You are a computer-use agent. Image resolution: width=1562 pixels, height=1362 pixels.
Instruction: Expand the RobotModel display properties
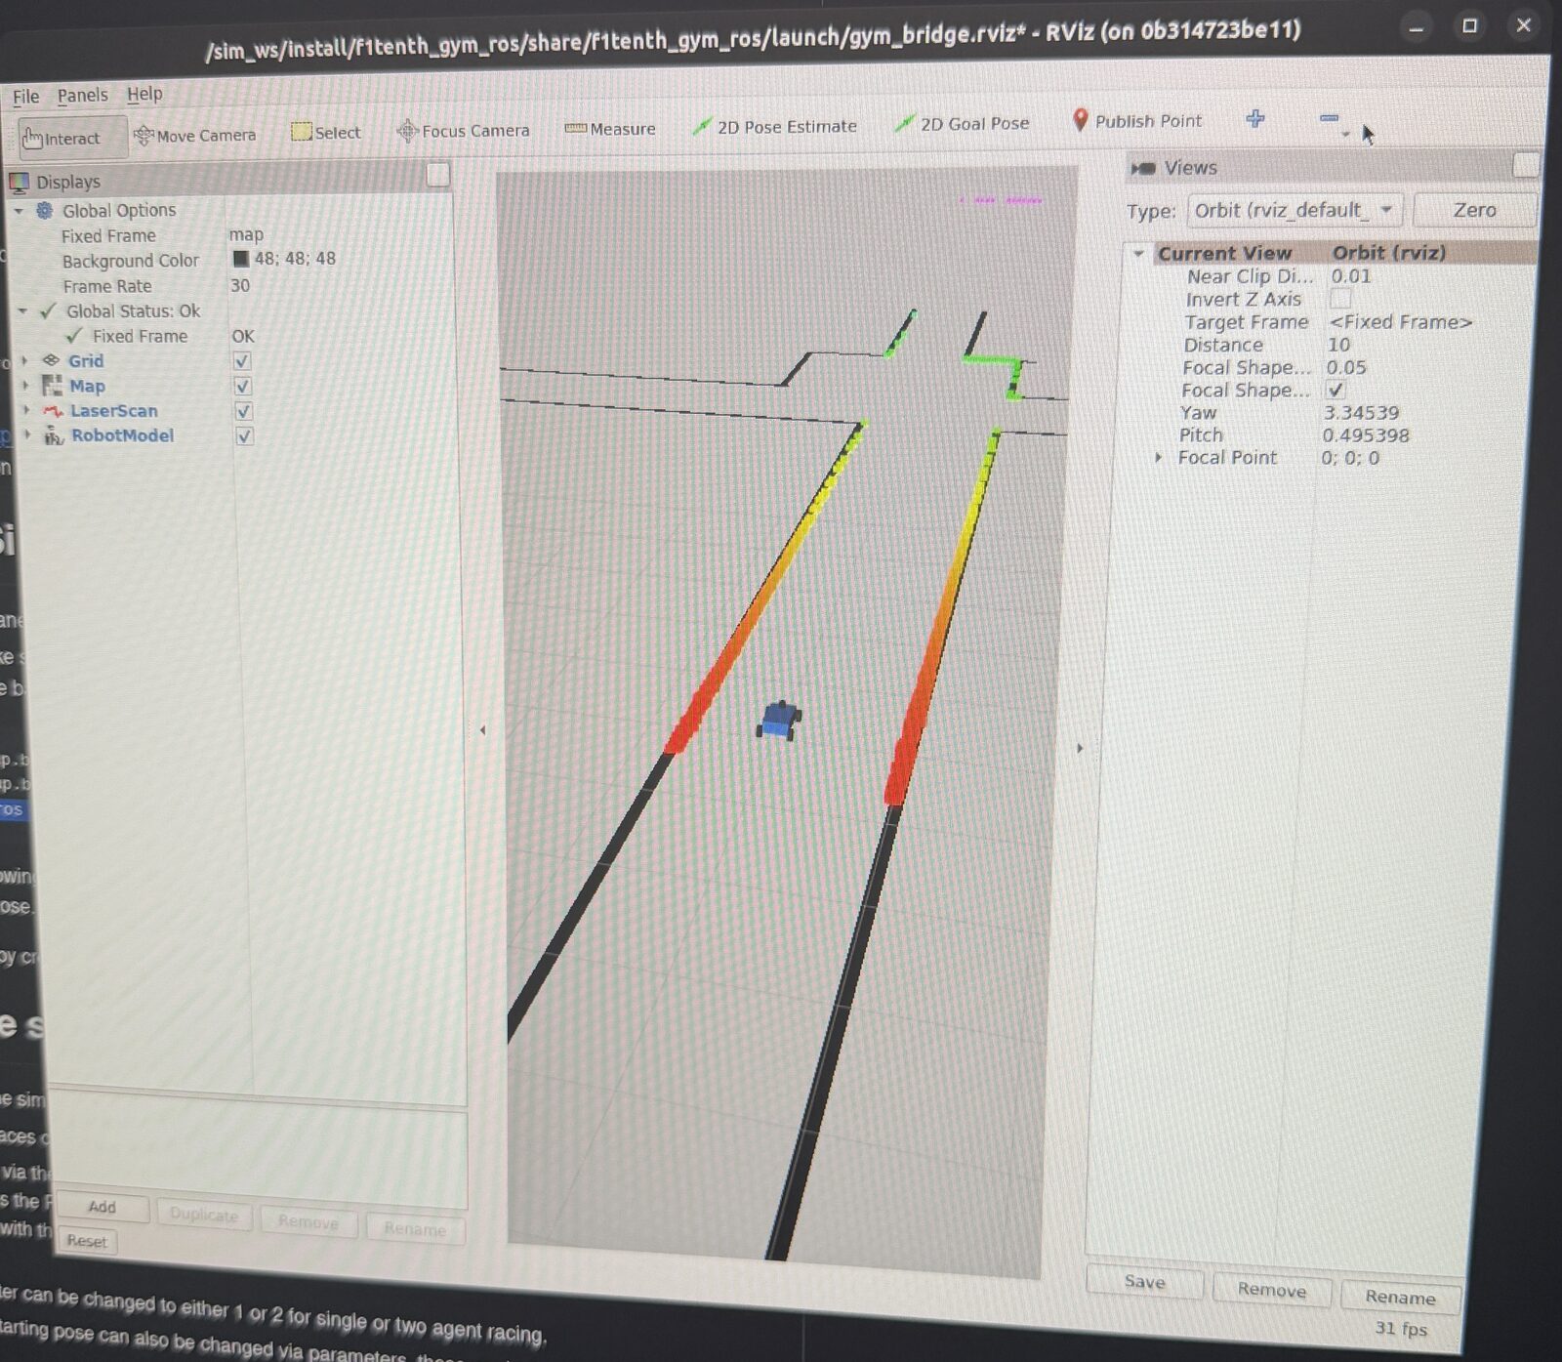coord(27,434)
